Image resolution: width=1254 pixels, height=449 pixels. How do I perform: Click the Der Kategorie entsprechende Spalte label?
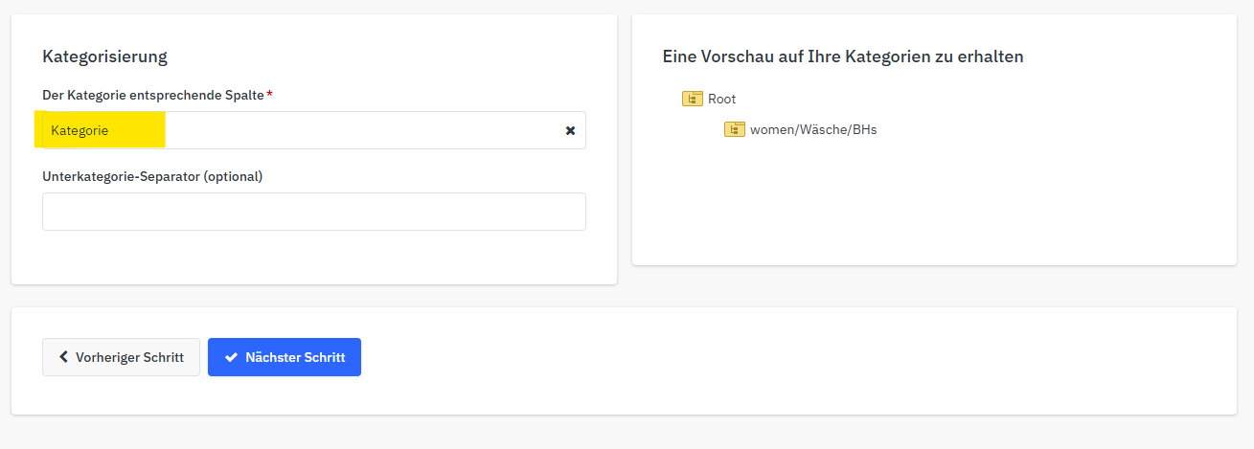point(152,95)
